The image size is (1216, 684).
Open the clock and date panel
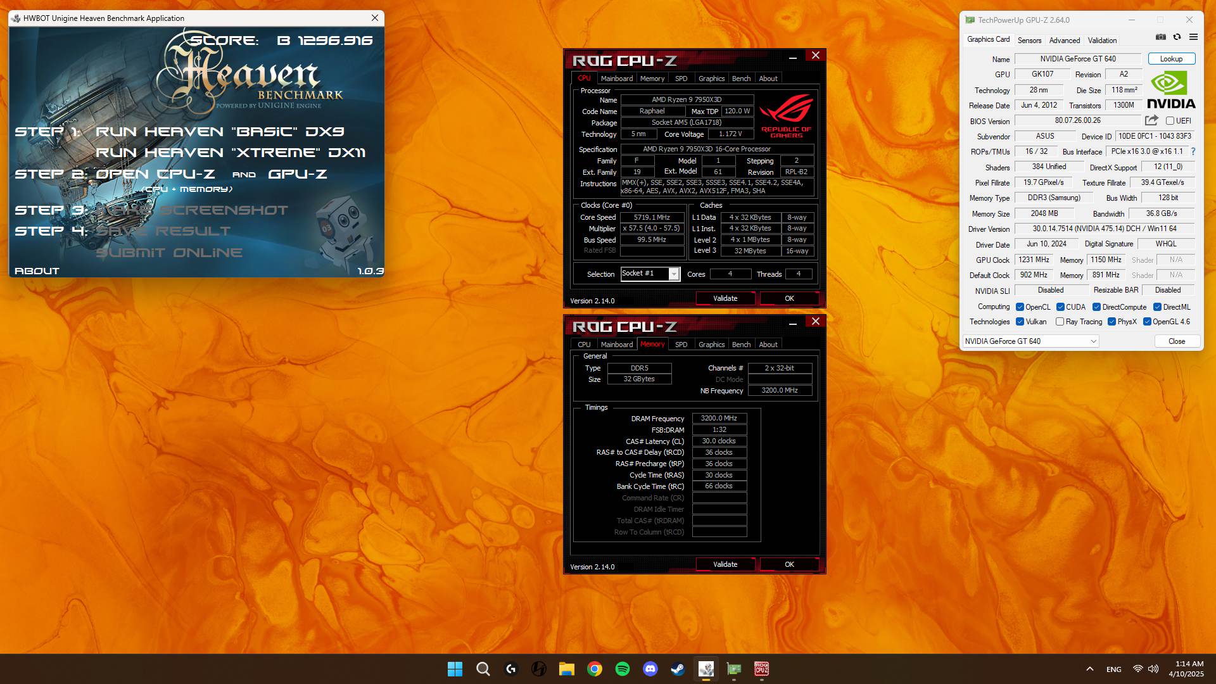1186,669
